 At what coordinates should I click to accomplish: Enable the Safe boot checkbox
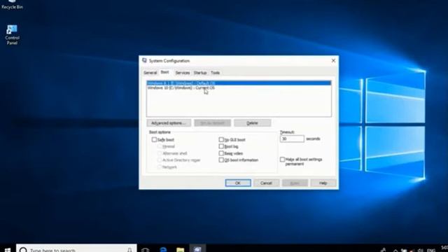tap(154, 140)
